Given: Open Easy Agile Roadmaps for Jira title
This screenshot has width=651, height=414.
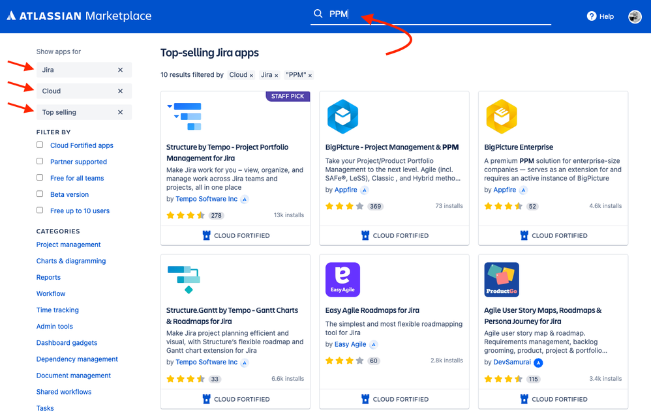Looking at the screenshot, I should pyautogui.click(x=372, y=310).
